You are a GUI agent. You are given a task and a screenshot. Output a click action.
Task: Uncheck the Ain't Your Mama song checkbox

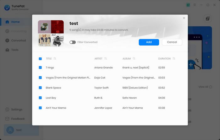40,108
